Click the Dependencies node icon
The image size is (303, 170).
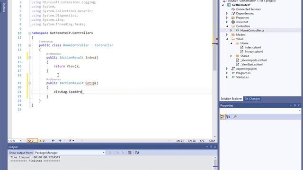[x=233, y=14]
